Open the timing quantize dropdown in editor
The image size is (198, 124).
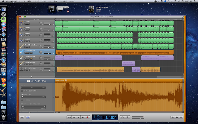32,106
